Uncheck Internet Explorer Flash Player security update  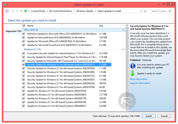pos(24,57)
